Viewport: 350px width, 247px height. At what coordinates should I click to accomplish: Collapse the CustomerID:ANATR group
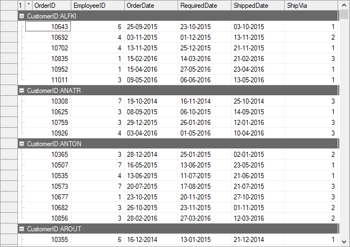pos(21,90)
